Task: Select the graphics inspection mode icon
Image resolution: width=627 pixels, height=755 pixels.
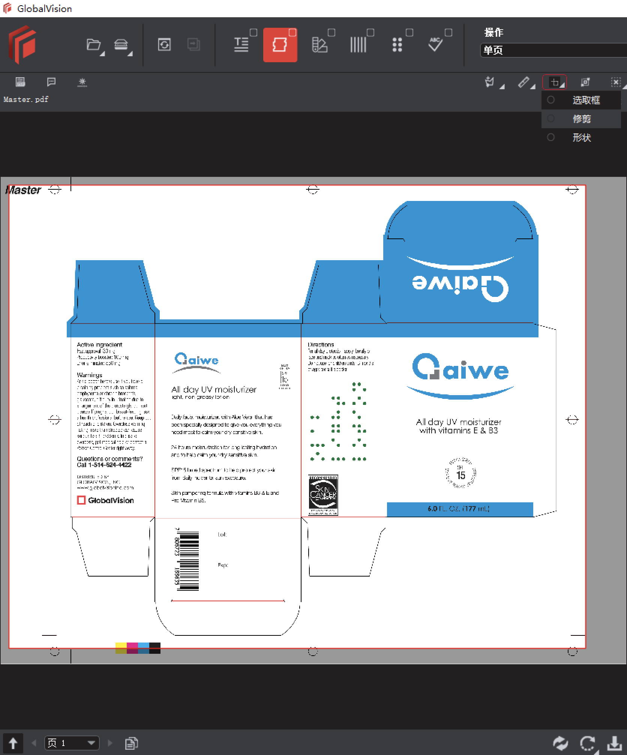Action: [280, 45]
